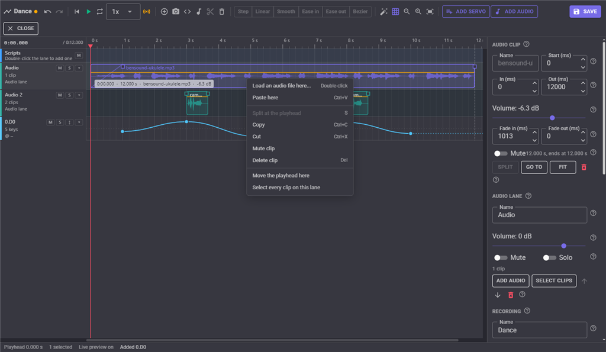606x352 pixels.
Task: Open the Audio lane dropdown arrow
Action: [x=79, y=68]
